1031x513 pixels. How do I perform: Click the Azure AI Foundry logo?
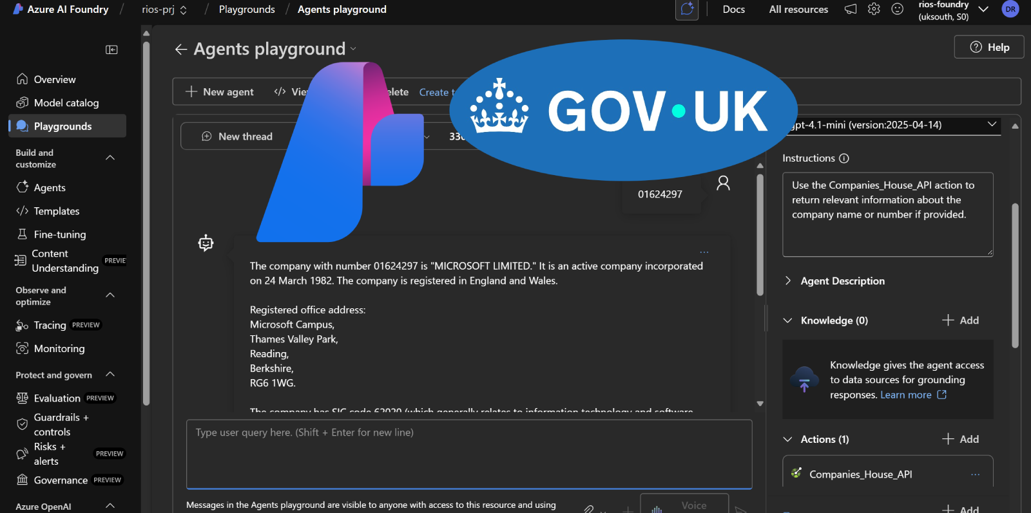tap(18, 9)
